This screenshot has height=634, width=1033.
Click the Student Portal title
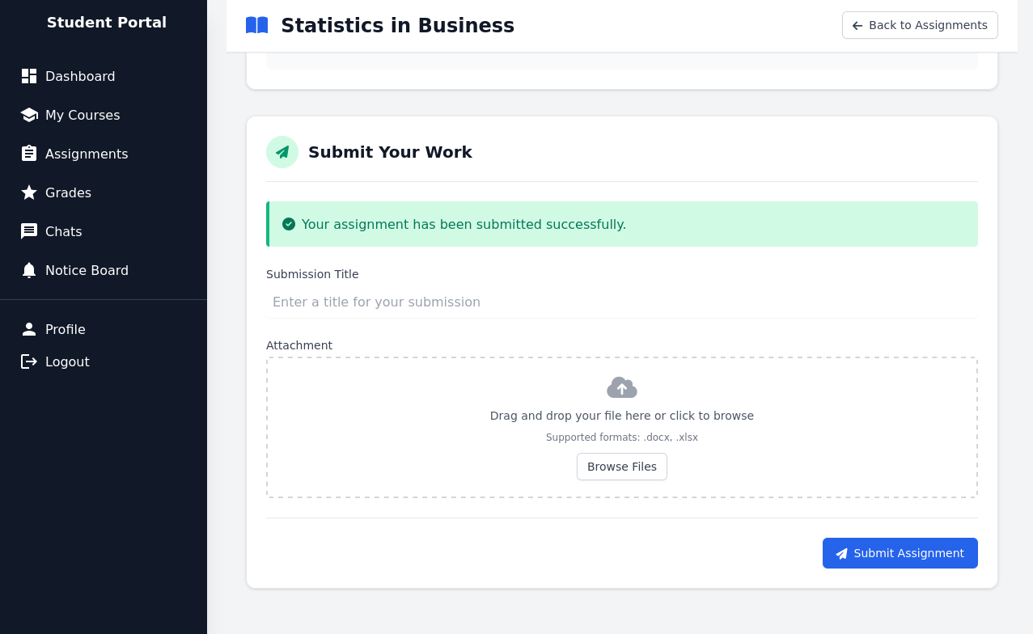107,23
